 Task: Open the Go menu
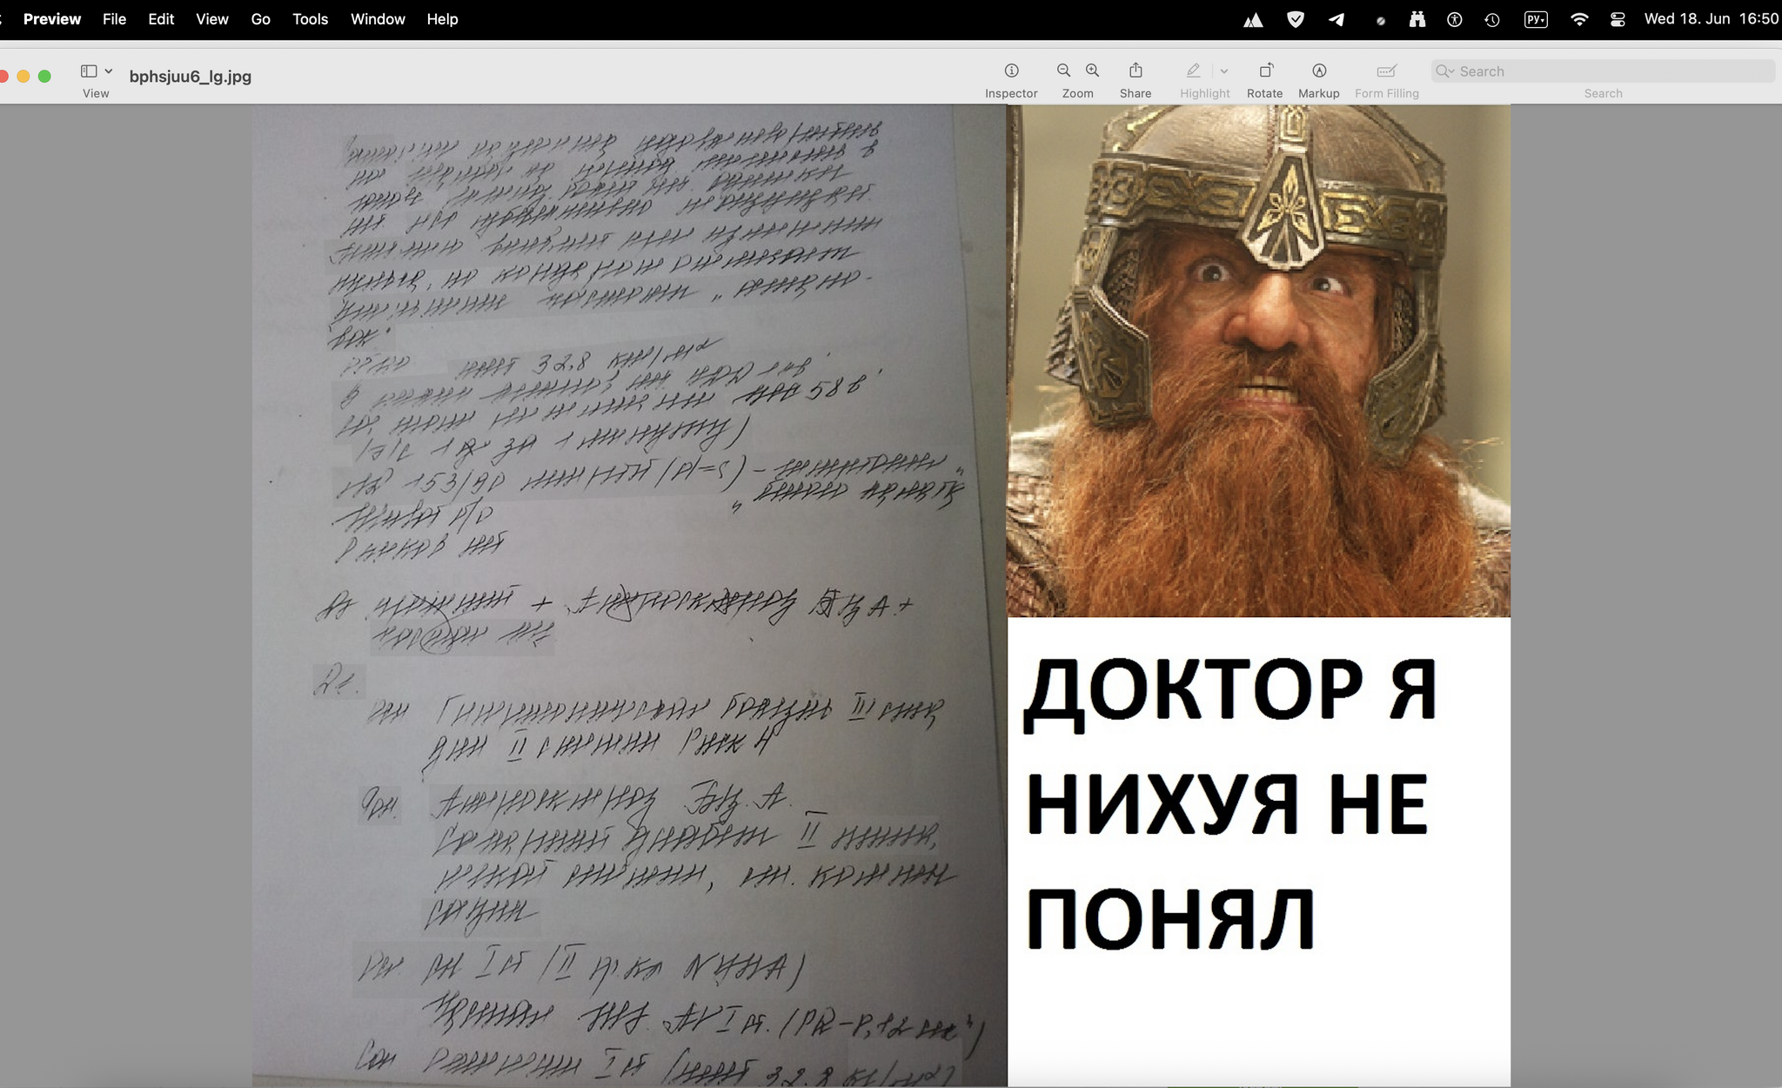click(260, 19)
